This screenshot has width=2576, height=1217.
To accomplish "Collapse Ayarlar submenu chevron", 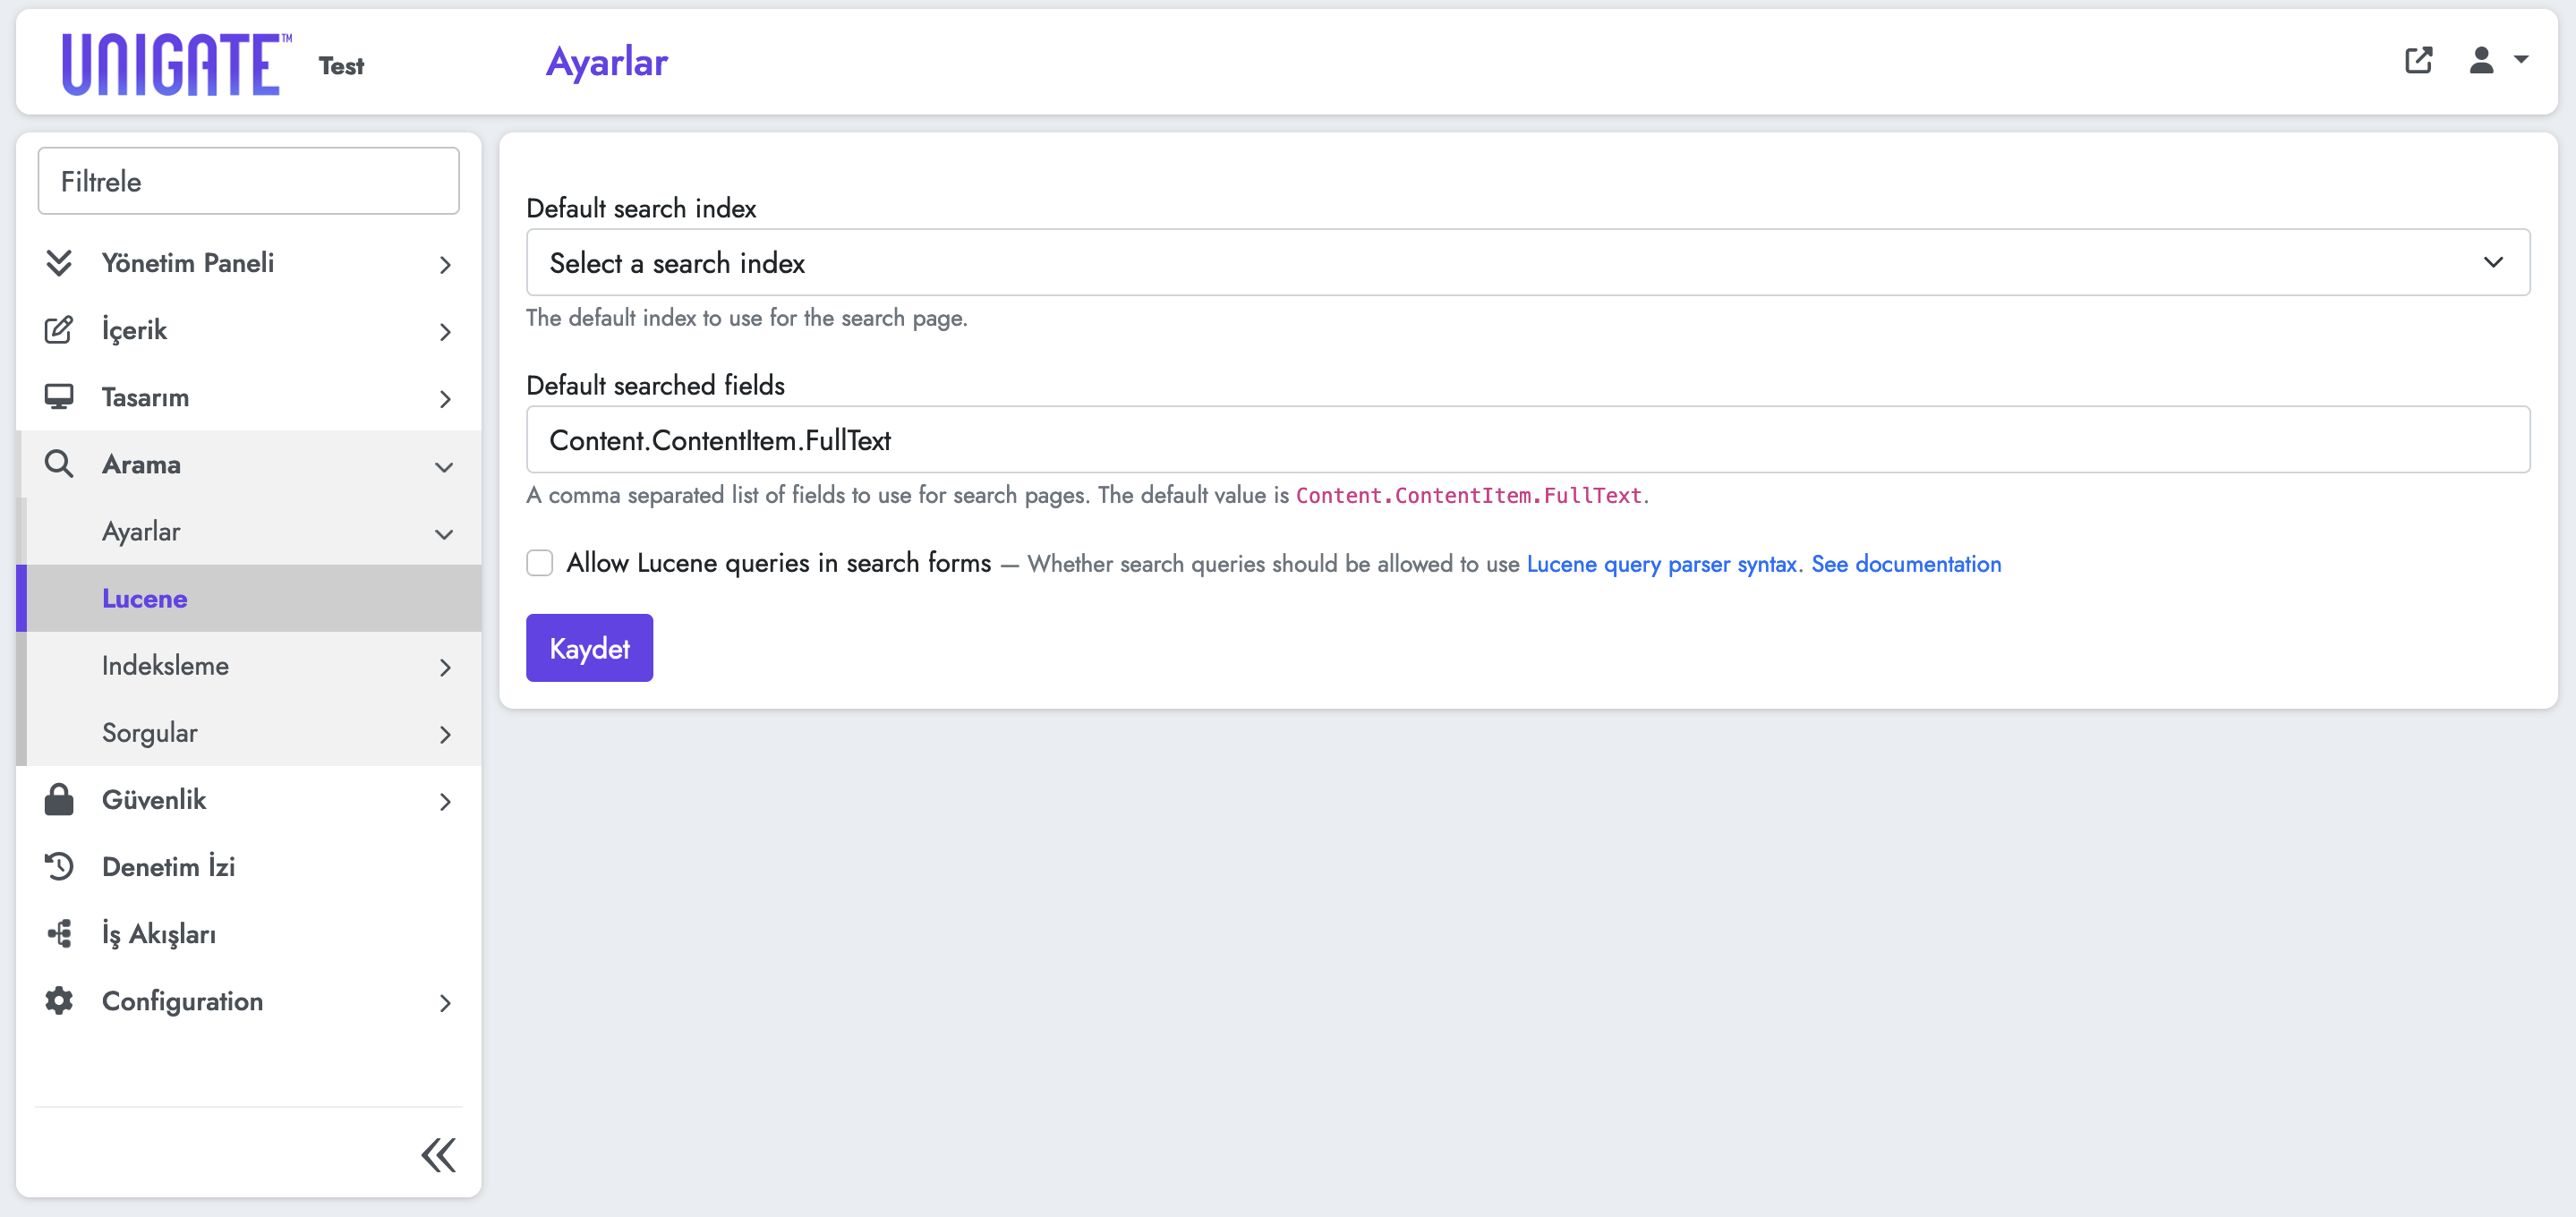I will tap(445, 534).
